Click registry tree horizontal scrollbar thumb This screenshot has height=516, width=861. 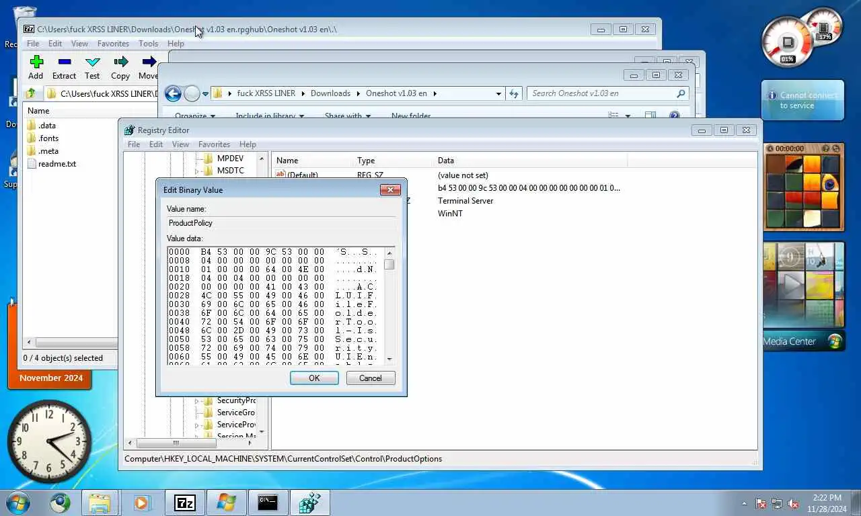tap(176, 443)
